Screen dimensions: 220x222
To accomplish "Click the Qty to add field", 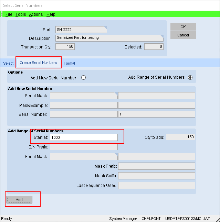I will (180, 137).
